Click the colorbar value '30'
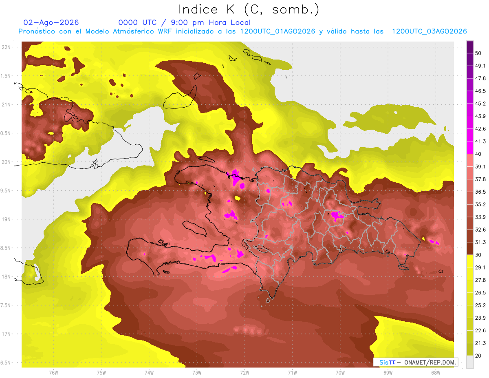Screen dimensions: 489x378 (x=479, y=255)
